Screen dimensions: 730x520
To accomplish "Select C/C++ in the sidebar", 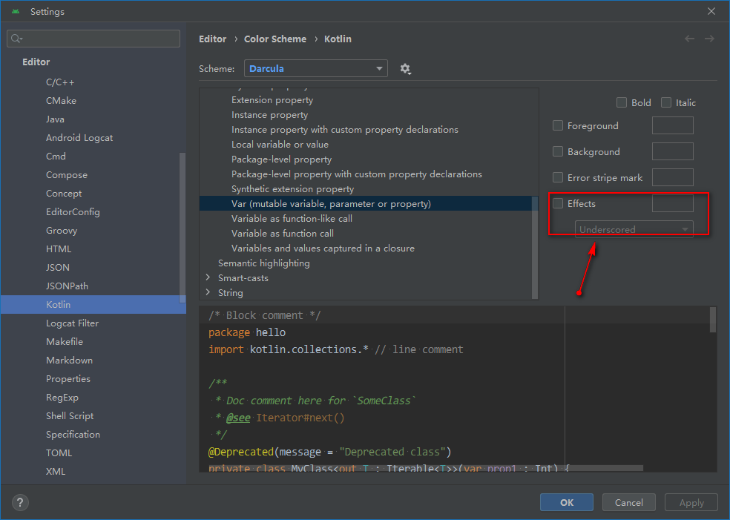I will (60, 82).
